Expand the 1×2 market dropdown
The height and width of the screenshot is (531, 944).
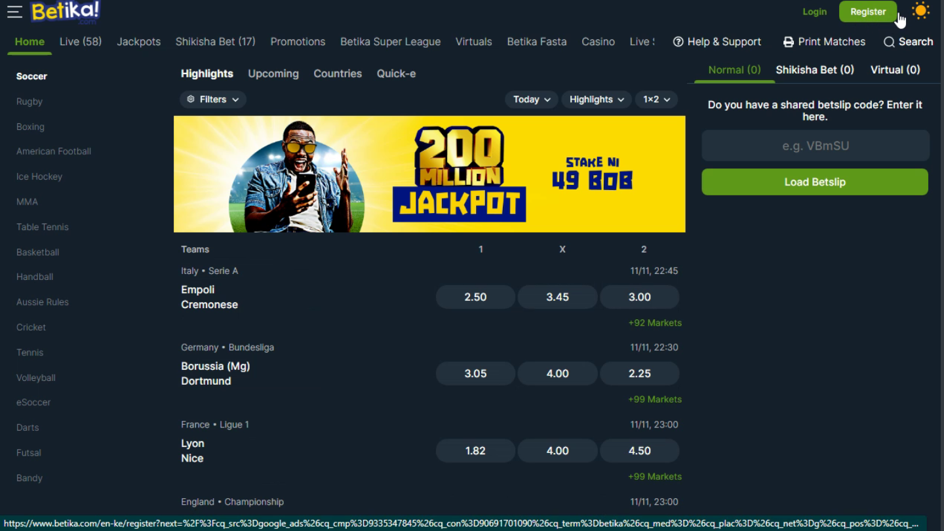(x=656, y=100)
